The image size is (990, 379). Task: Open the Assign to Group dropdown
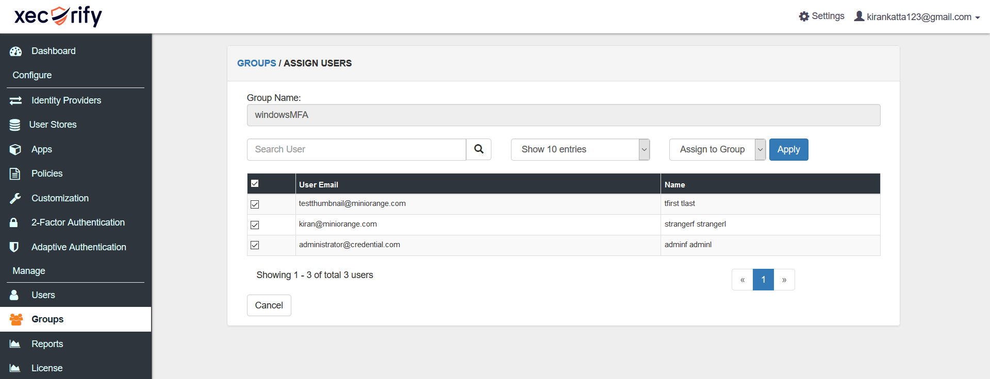click(x=717, y=149)
